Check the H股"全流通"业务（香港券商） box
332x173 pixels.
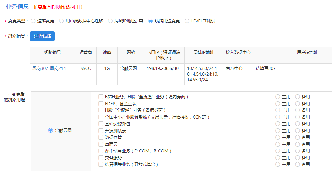click(101, 110)
